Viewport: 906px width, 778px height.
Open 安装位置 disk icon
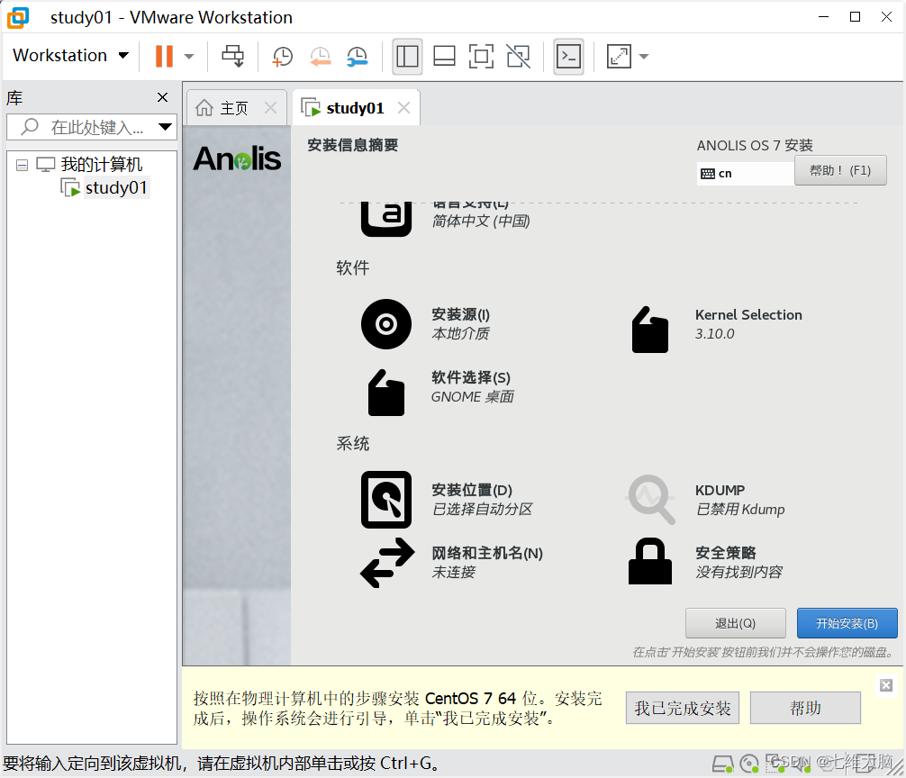[x=386, y=500]
